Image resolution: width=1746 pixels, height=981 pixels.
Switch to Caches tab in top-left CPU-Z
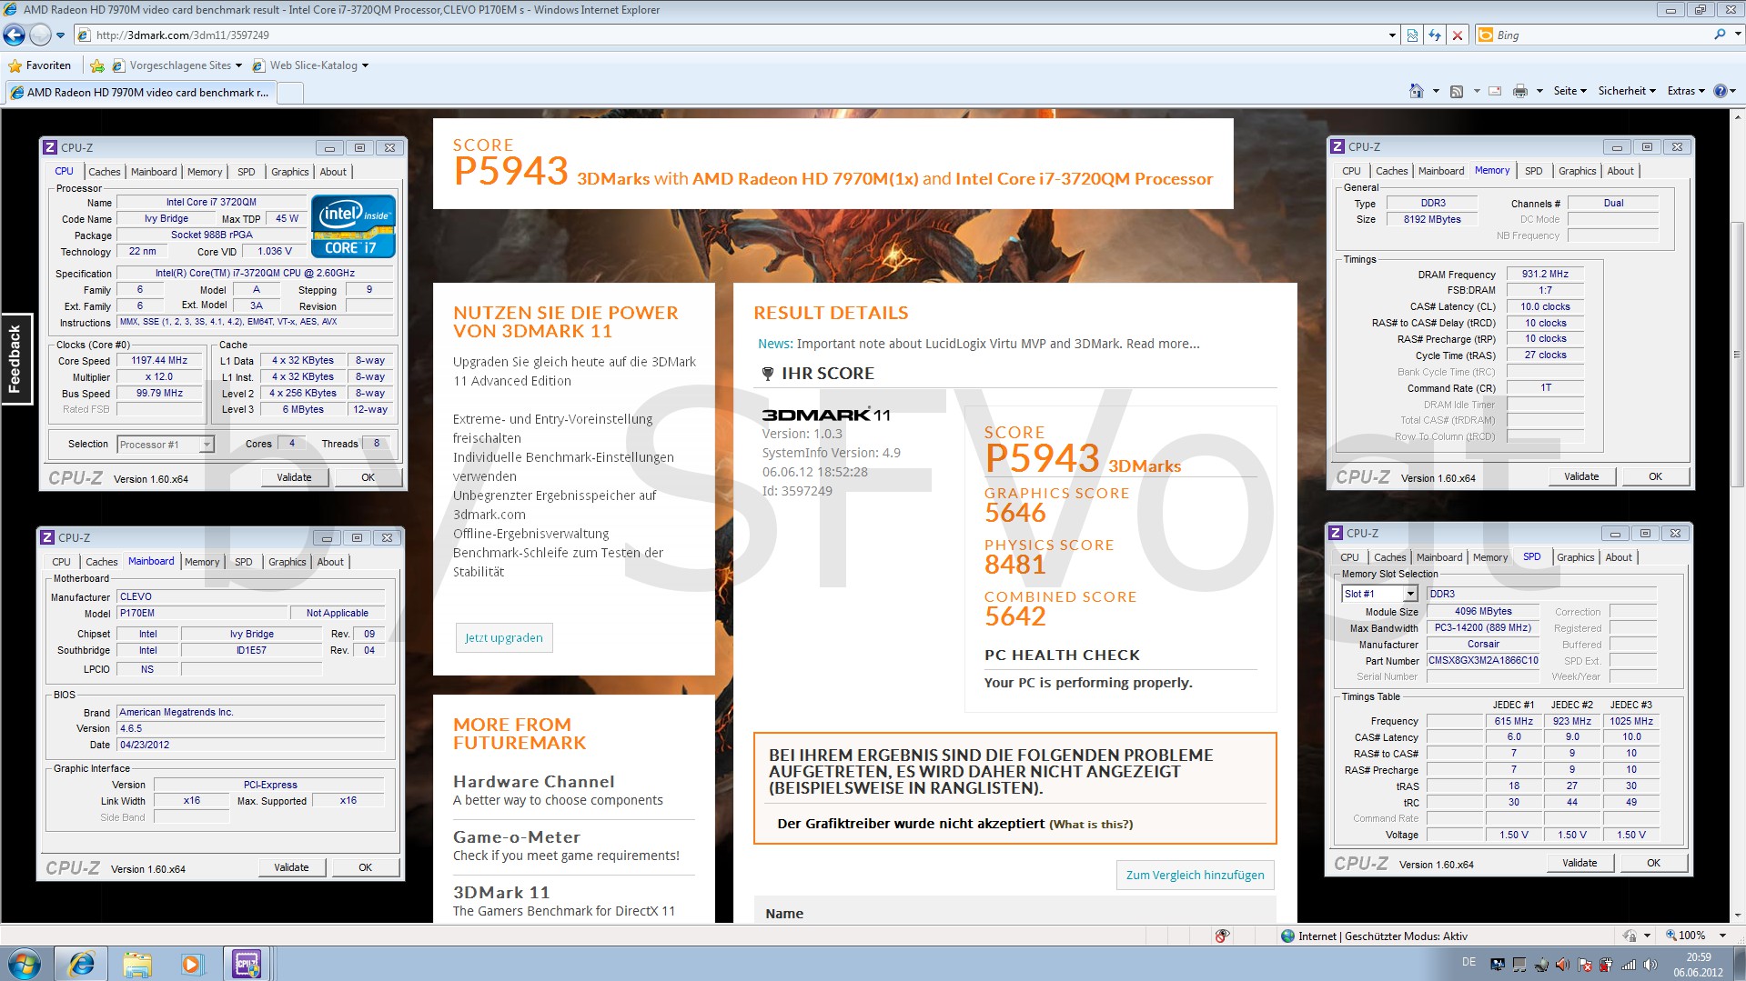[104, 172]
